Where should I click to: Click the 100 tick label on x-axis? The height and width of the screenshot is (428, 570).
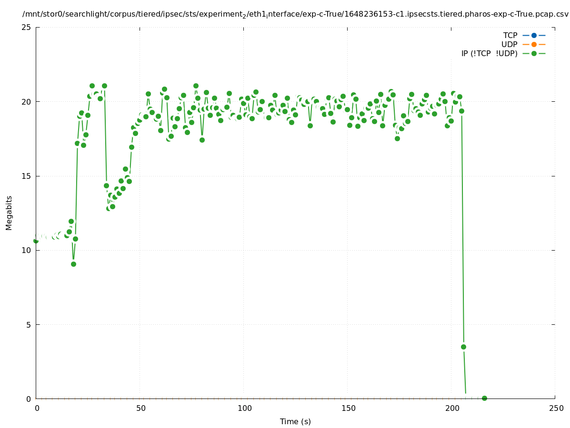tap(244, 408)
